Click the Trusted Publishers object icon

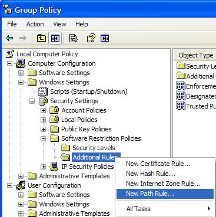tap(181, 106)
